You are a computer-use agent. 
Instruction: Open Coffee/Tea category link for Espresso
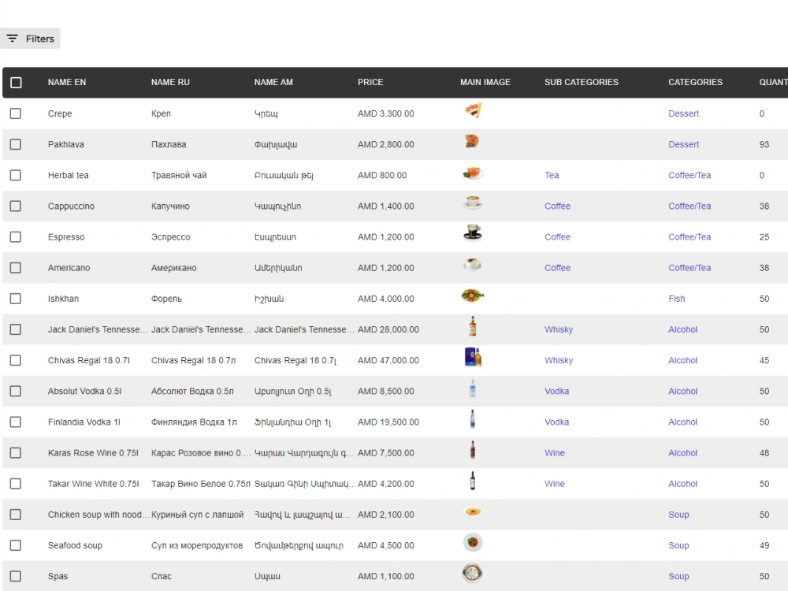689,236
